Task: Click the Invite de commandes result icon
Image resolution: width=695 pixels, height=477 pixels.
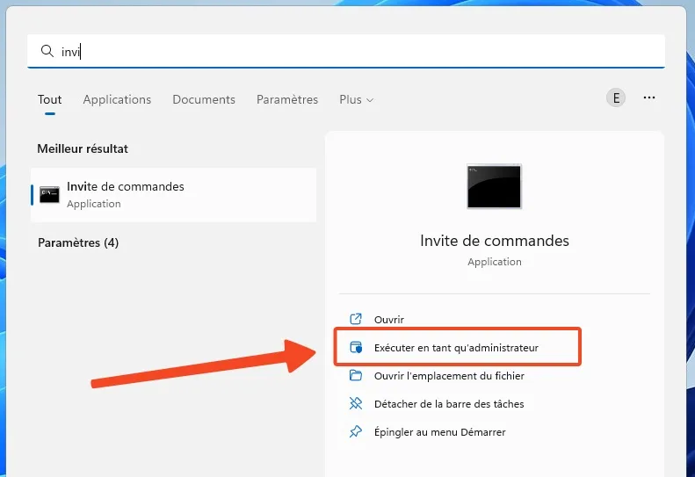Action: click(x=49, y=195)
